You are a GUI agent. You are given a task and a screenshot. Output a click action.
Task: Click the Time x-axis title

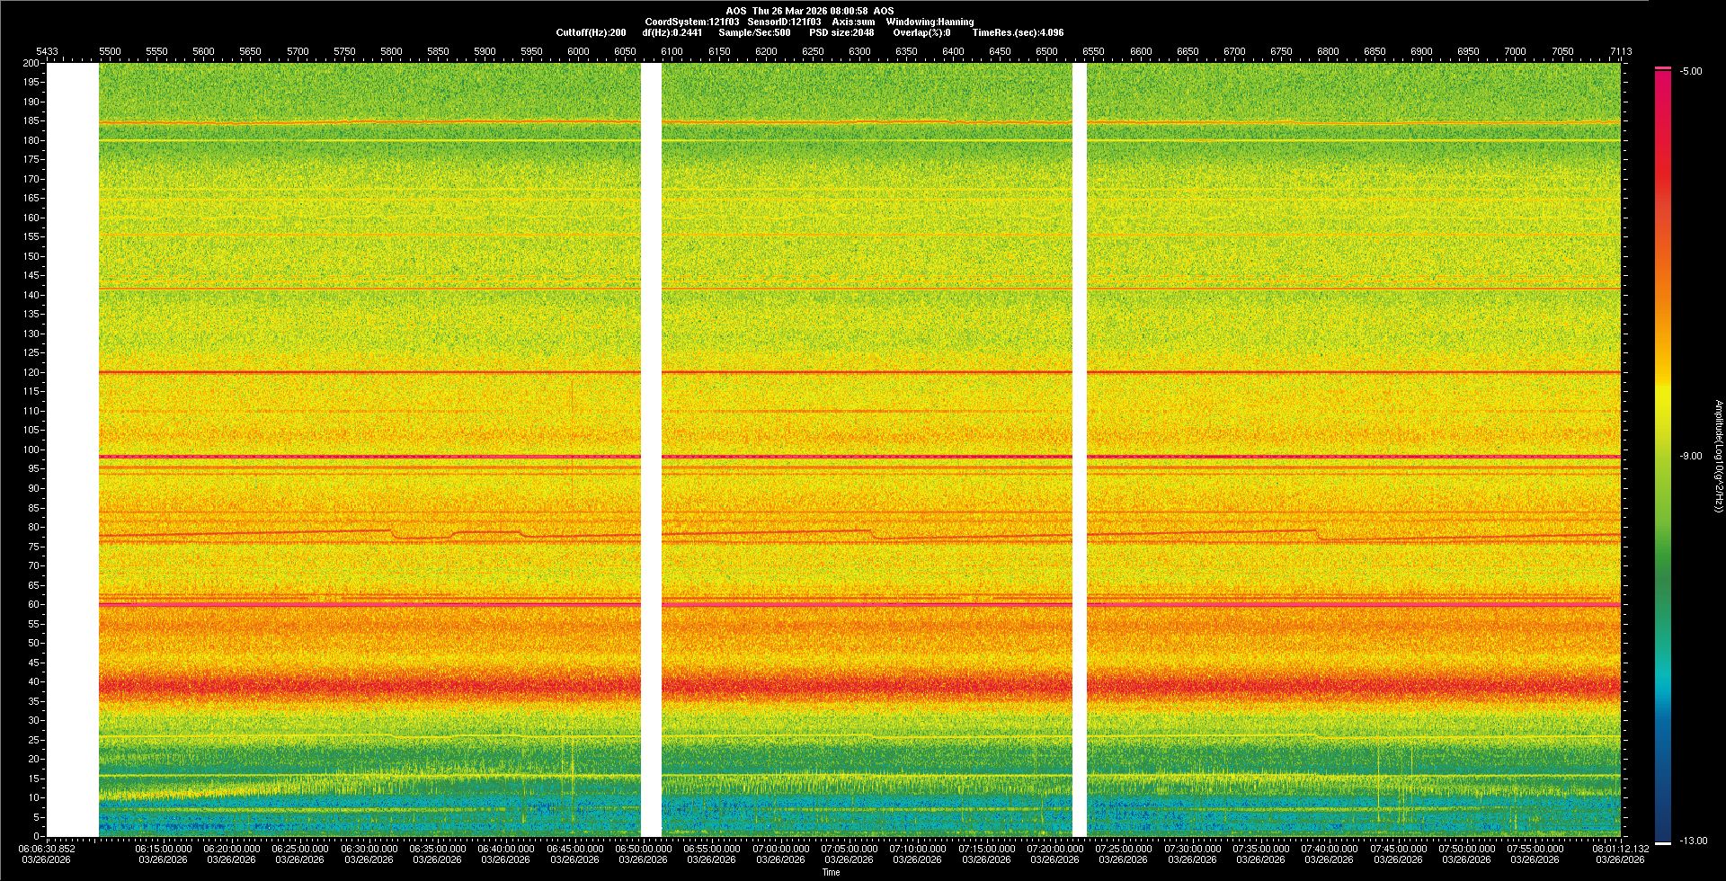point(831,872)
